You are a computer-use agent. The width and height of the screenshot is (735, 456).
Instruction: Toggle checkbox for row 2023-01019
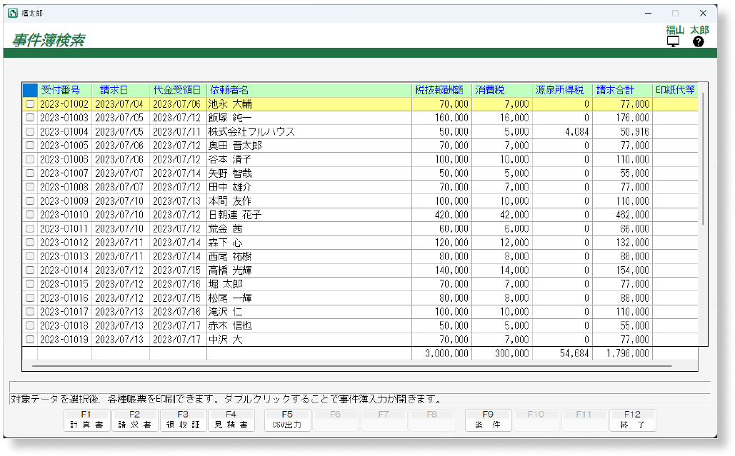pos(30,340)
